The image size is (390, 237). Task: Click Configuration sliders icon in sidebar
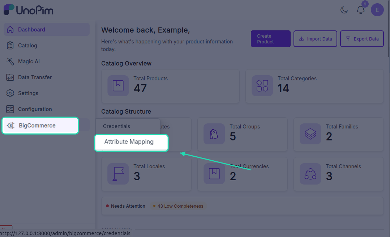[10, 109]
